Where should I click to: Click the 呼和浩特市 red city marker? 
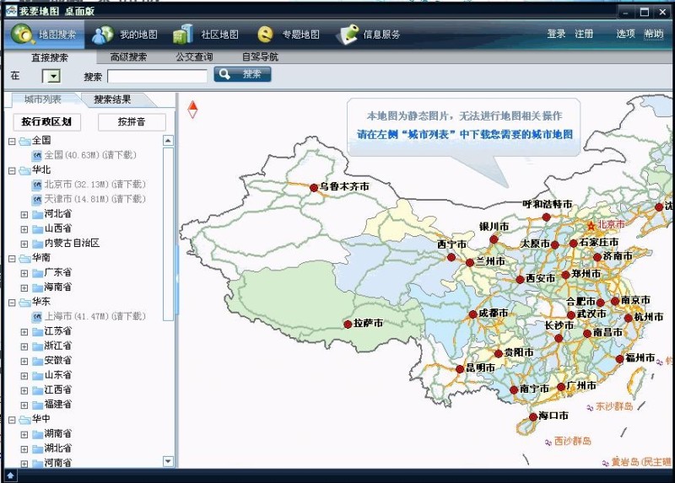(546, 217)
